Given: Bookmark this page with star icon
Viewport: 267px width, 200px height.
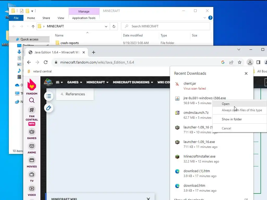Looking at the screenshot, I should 240,62.
